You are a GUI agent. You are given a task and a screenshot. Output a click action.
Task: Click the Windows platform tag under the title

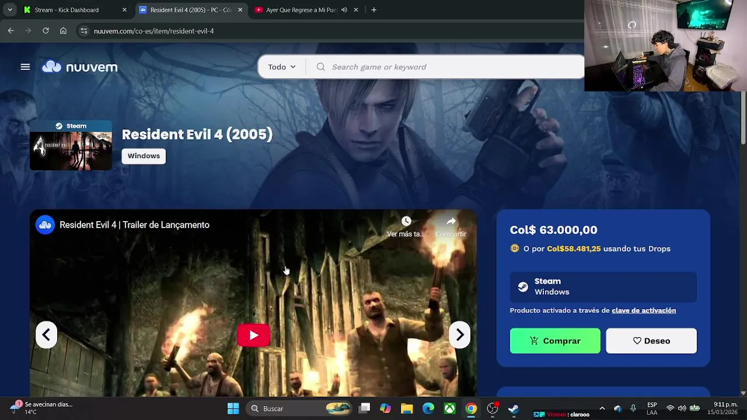pos(144,156)
